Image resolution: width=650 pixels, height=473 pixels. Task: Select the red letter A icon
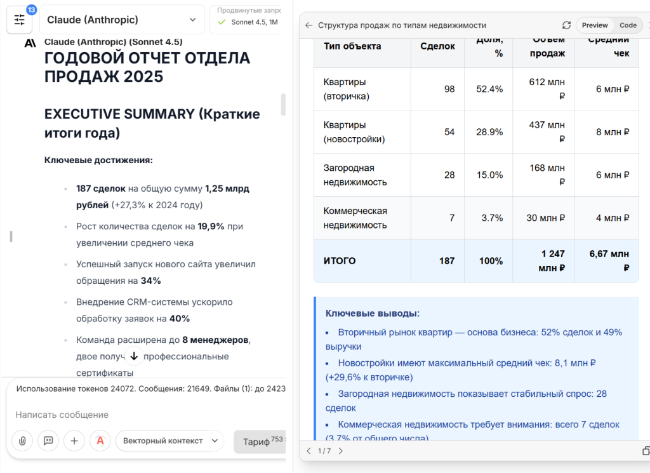click(100, 441)
